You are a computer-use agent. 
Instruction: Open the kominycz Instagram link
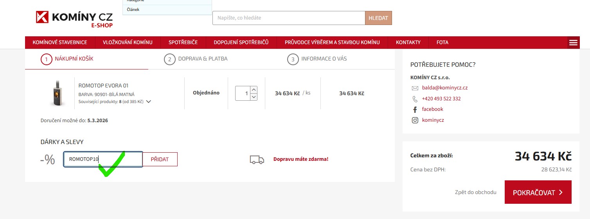coord(433,120)
